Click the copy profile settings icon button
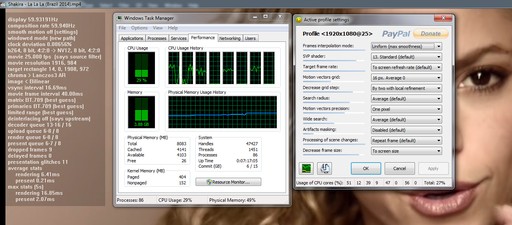The width and height of the screenshot is (512, 225). 325,168
